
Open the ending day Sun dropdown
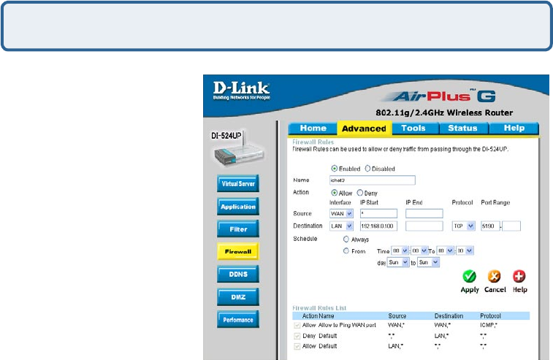coord(428,262)
